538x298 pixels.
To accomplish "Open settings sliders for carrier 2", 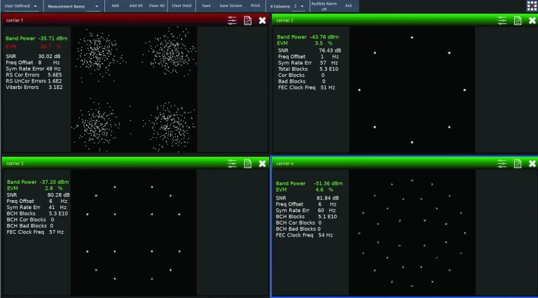I will [502, 20].
